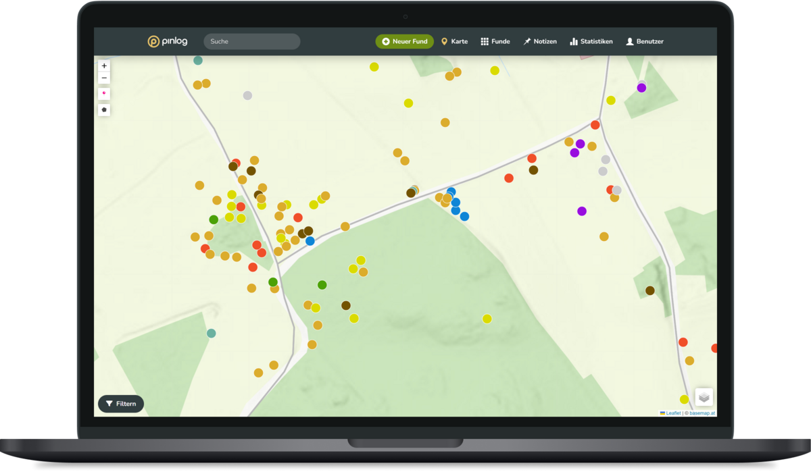Open the Funde list page
Image resolution: width=811 pixels, height=472 pixels.
495,41
